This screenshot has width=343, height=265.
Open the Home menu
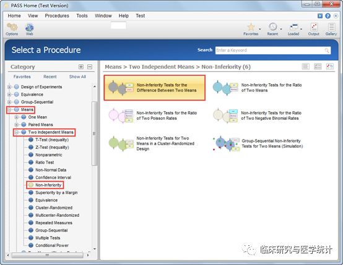point(14,15)
